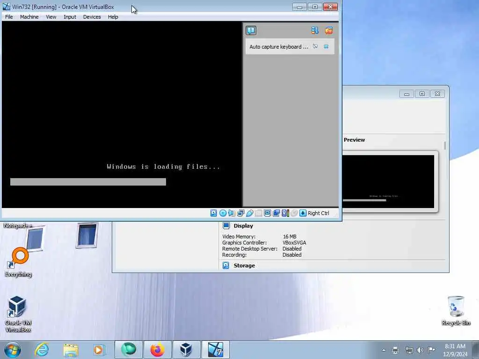This screenshot has height=359, width=479.
Task: Expand hidden system tray icons arrow
Action: (384, 350)
